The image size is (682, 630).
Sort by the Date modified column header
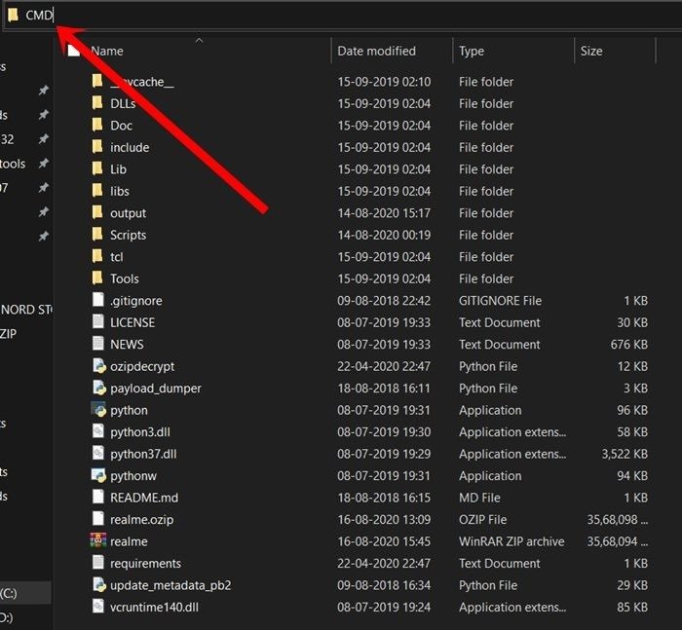[x=376, y=51]
